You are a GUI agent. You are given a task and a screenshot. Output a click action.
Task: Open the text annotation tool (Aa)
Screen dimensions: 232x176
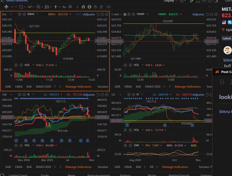click(65, 7)
